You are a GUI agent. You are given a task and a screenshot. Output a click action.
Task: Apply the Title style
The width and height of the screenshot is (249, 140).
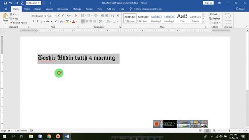click(x=182, y=18)
